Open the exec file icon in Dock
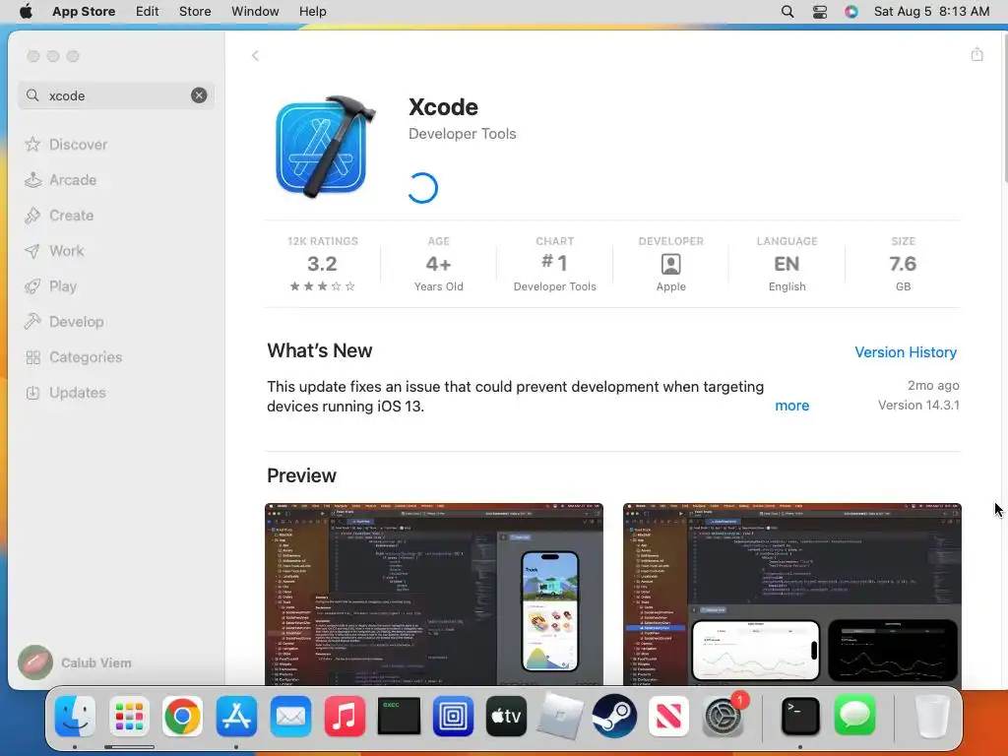 pos(399,716)
